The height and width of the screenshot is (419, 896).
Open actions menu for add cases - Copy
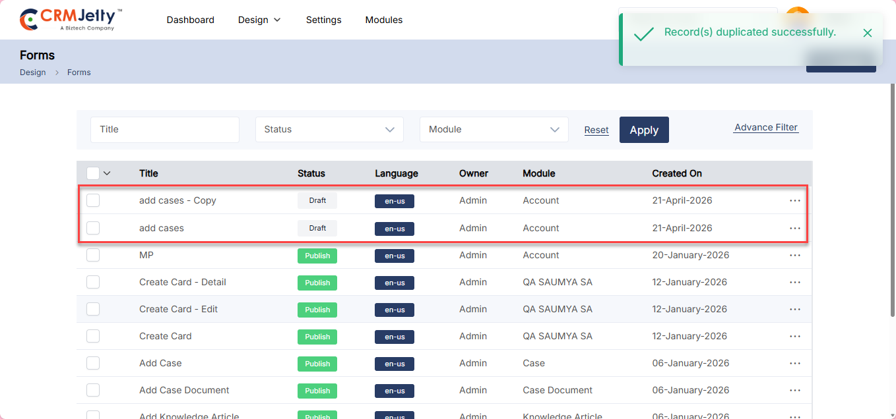pyautogui.click(x=794, y=200)
